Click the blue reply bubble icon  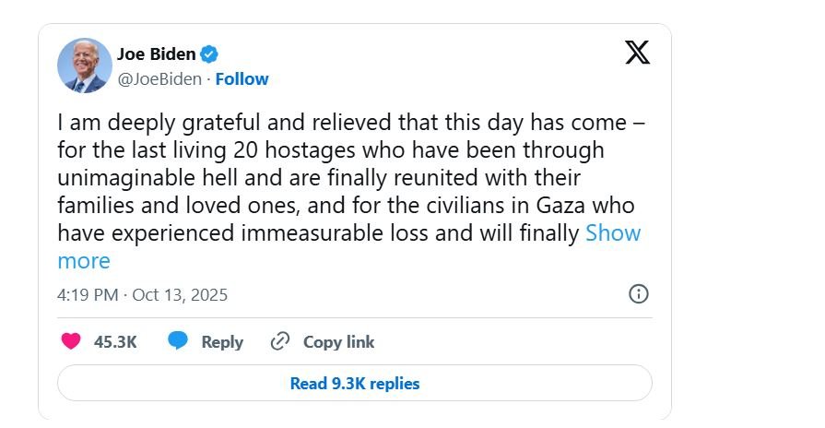pyautogui.click(x=178, y=341)
